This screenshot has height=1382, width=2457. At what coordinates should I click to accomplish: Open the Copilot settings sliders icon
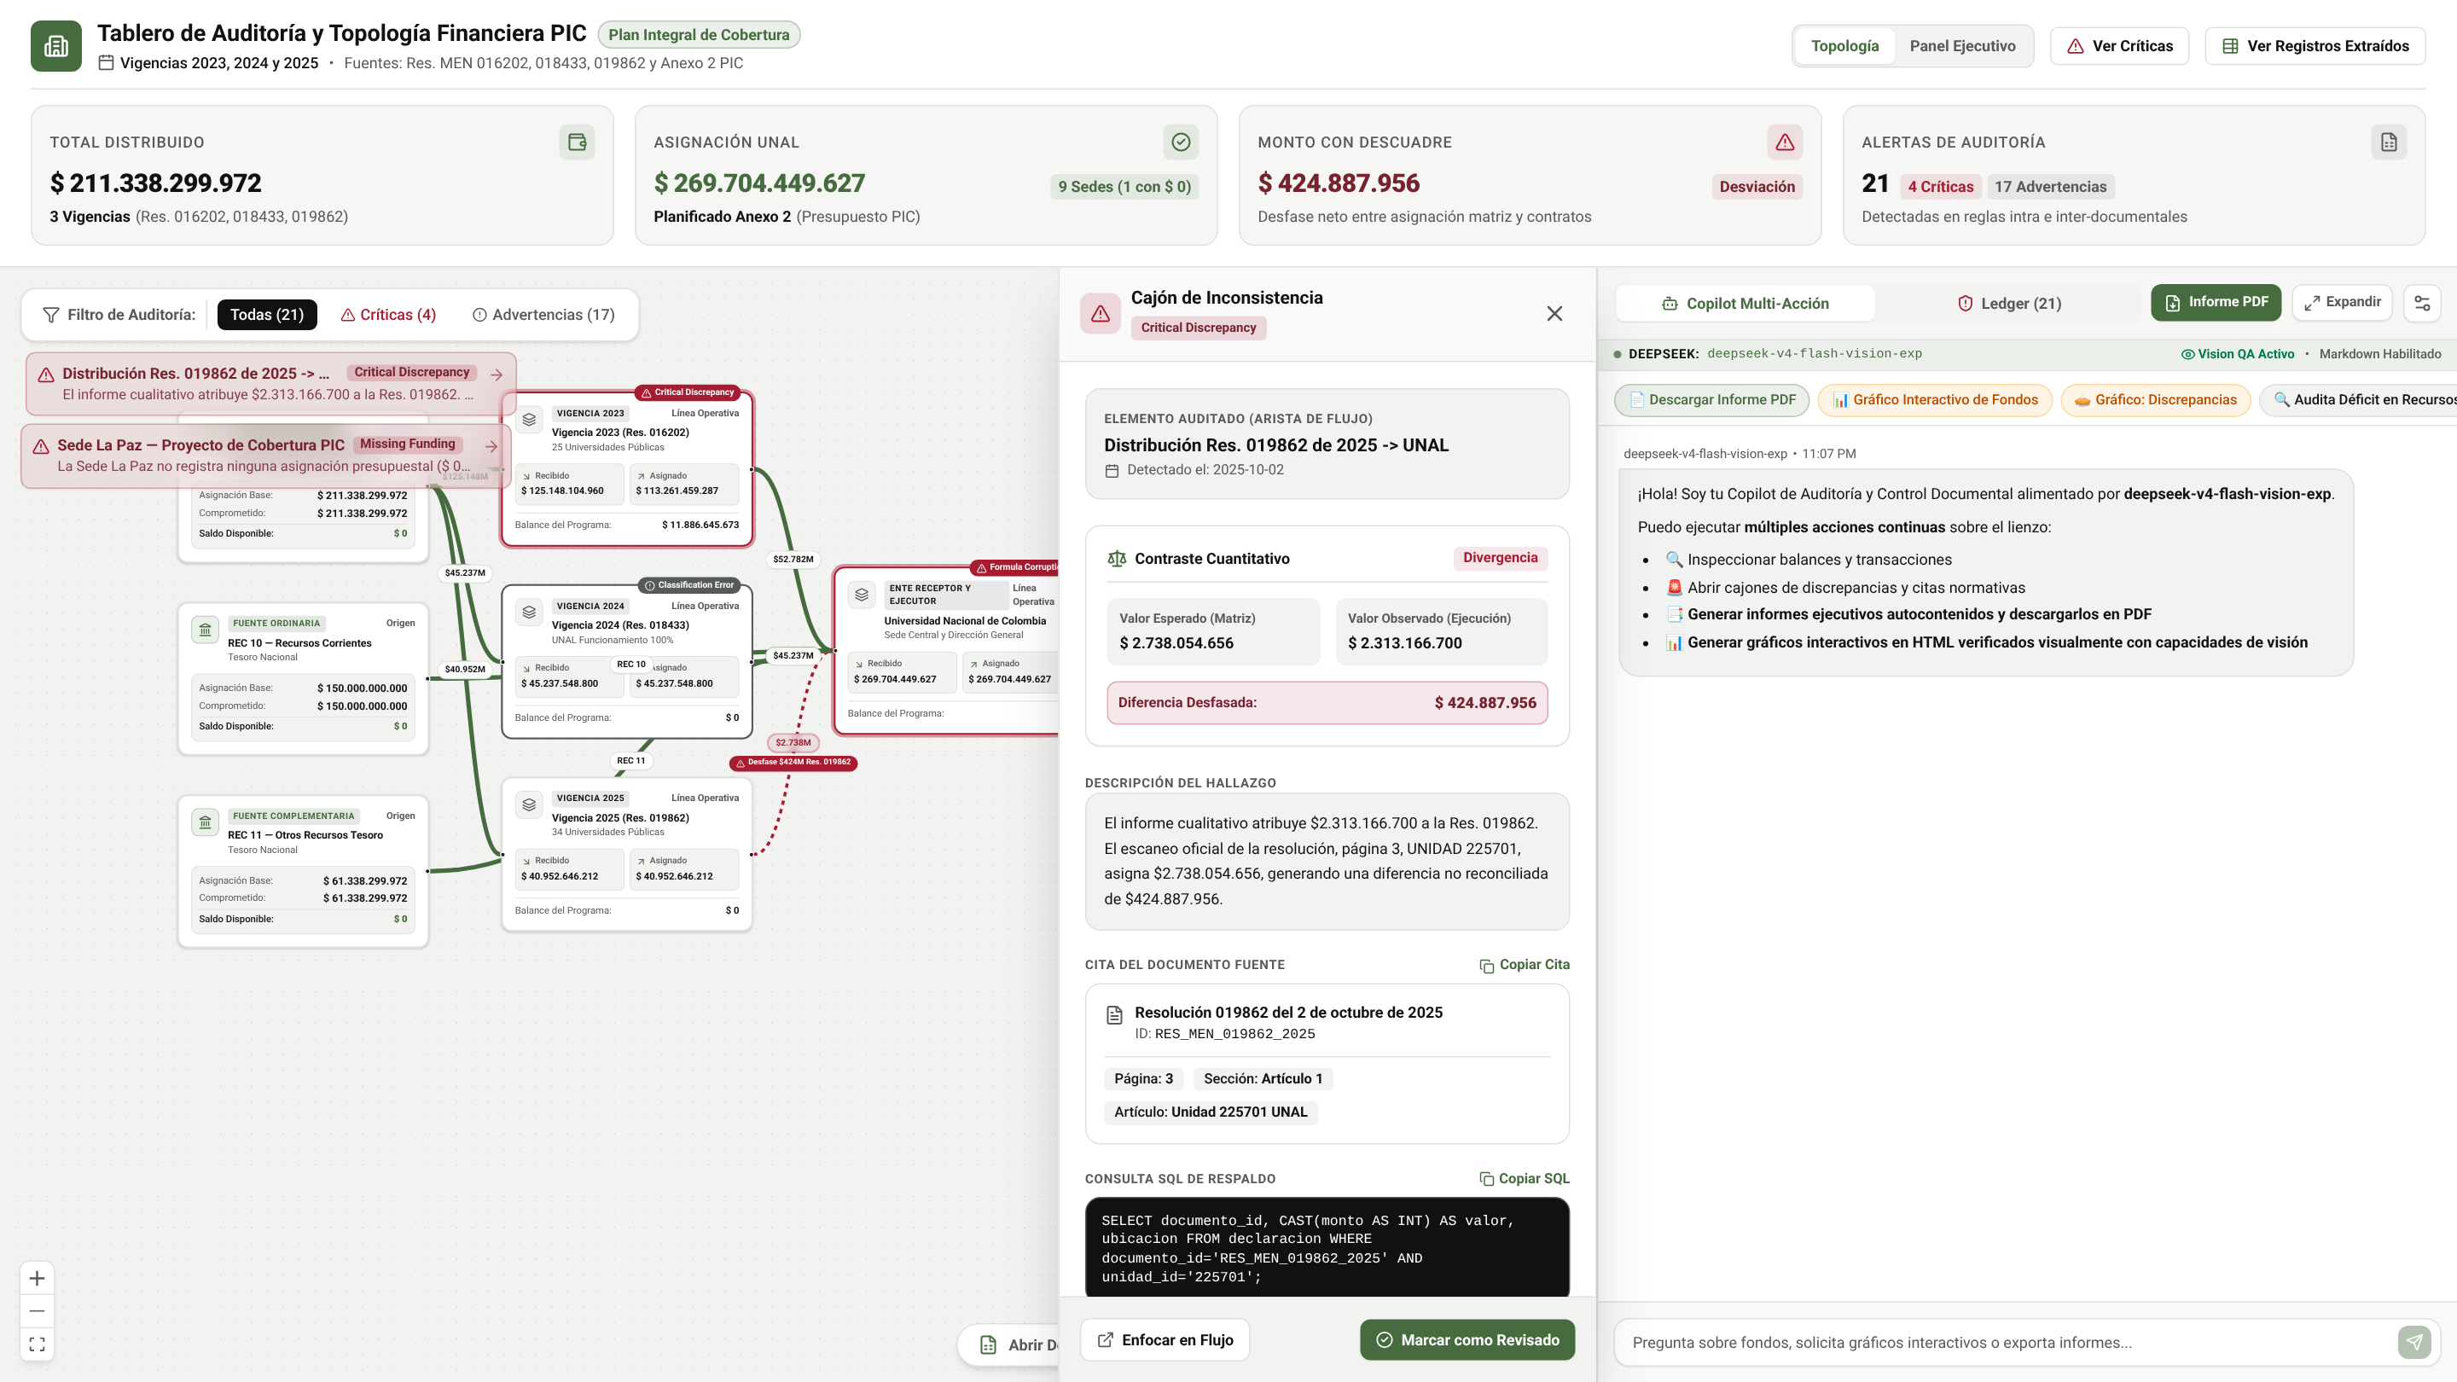(x=2422, y=304)
